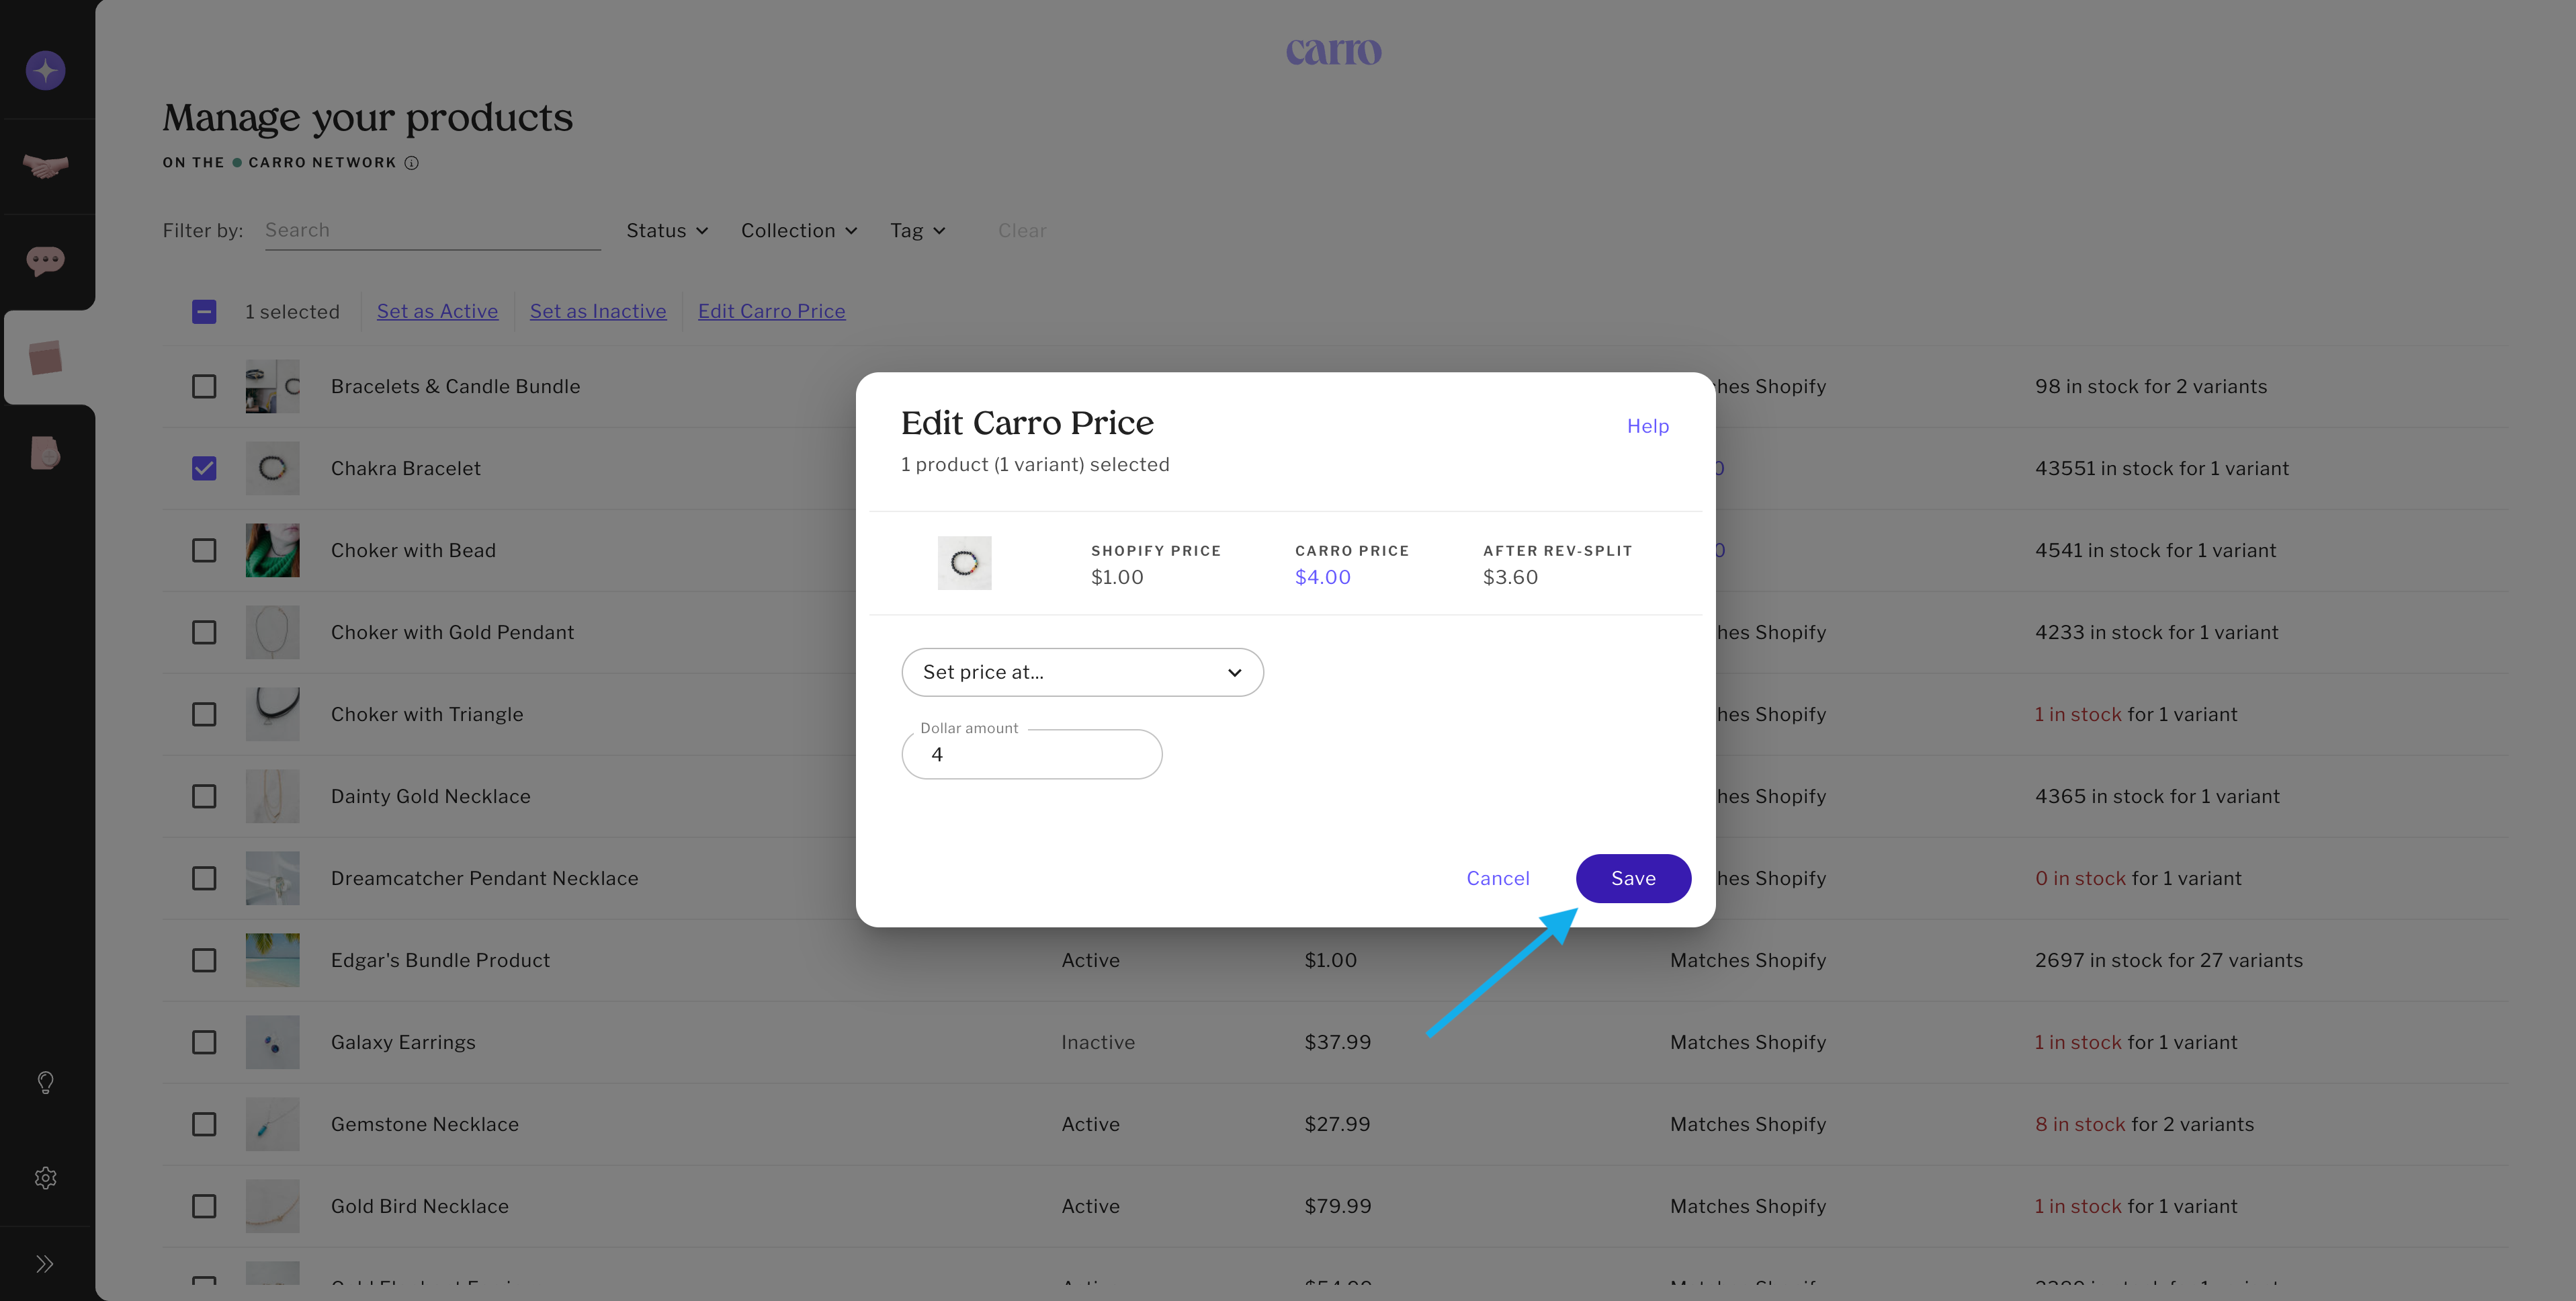Select the products box sidebar icon
Viewport: 2576px width, 1301px height.
click(x=45, y=357)
